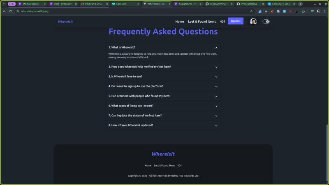Open the tab search dropdown arrow

(4, 4)
